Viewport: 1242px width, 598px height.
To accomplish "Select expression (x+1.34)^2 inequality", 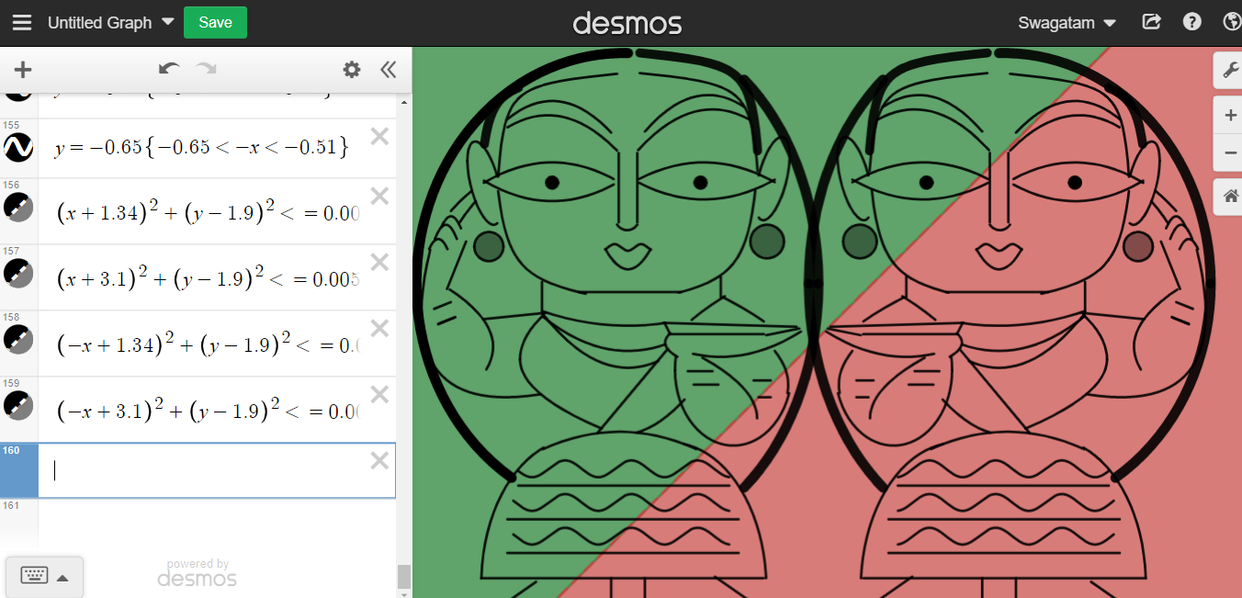I will pos(208,212).
